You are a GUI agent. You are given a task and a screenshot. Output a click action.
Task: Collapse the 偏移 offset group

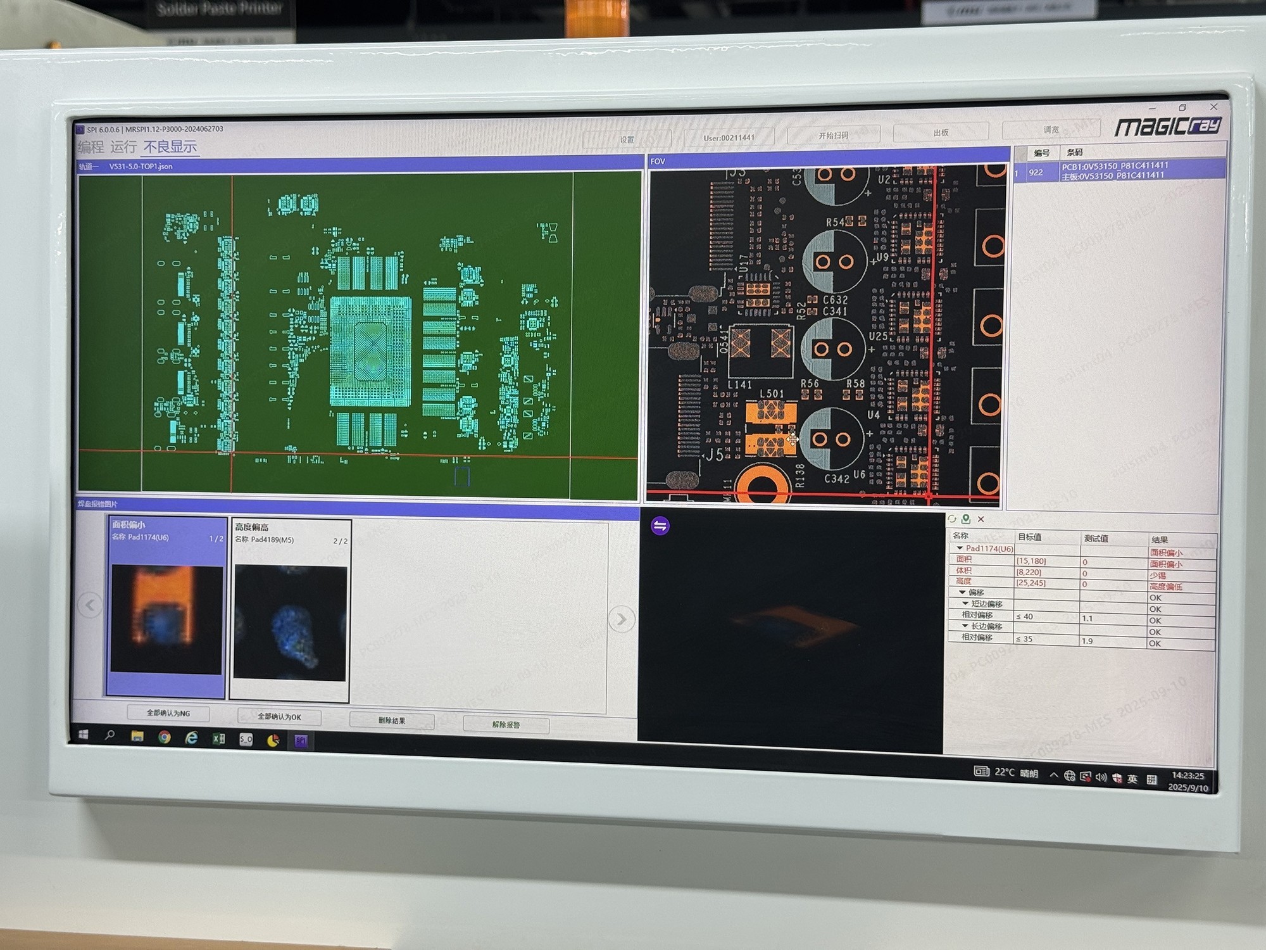pyautogui.click(x=962, y=592)
